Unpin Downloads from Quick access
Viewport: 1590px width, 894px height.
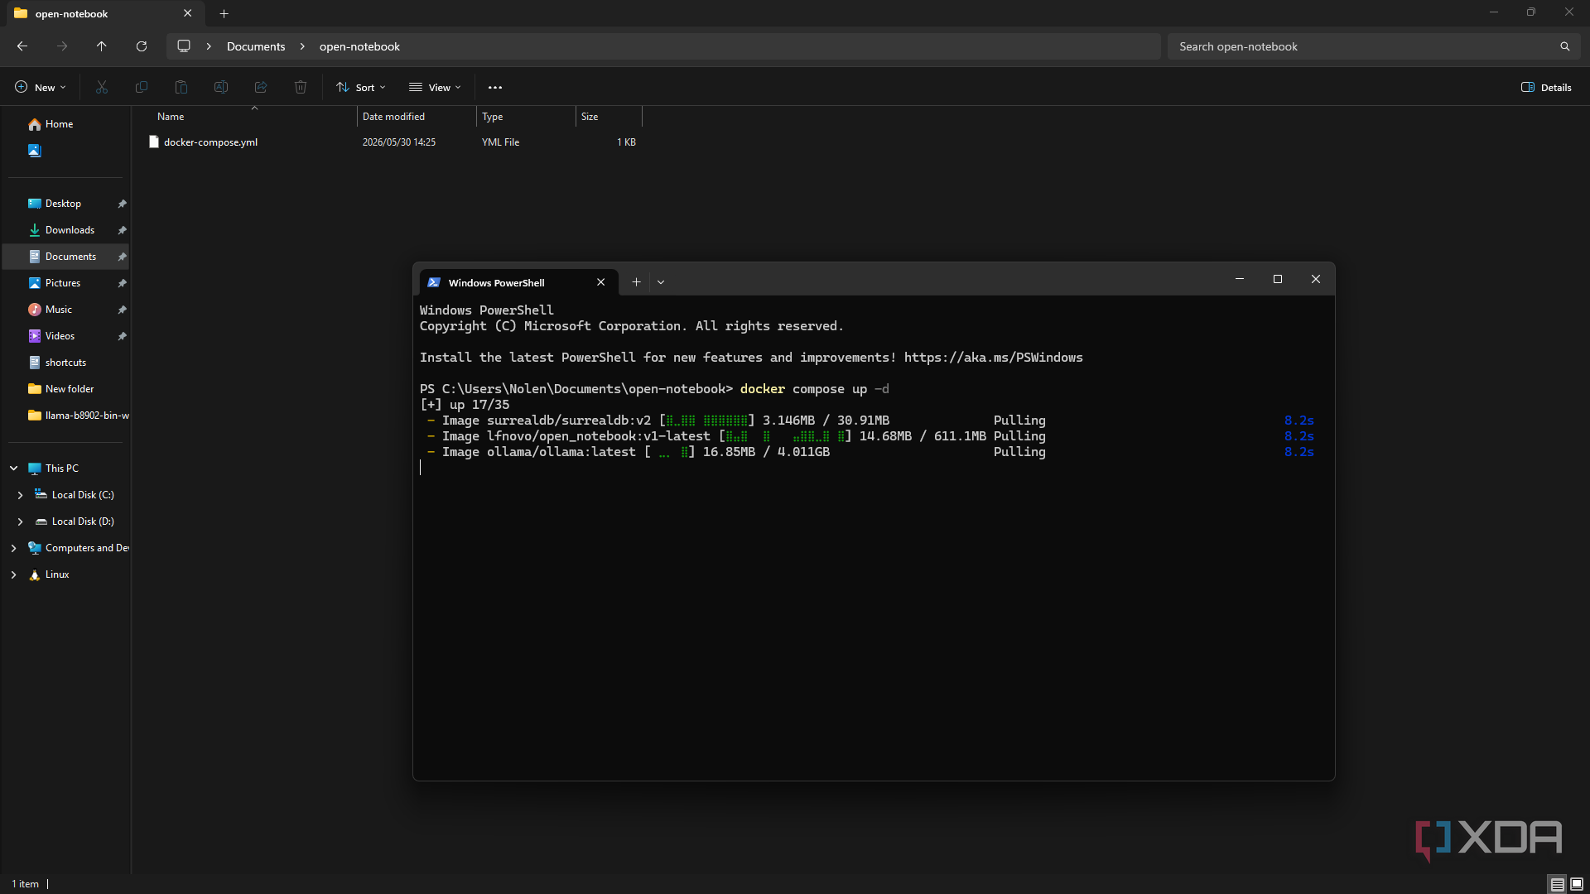click(122, 230)
